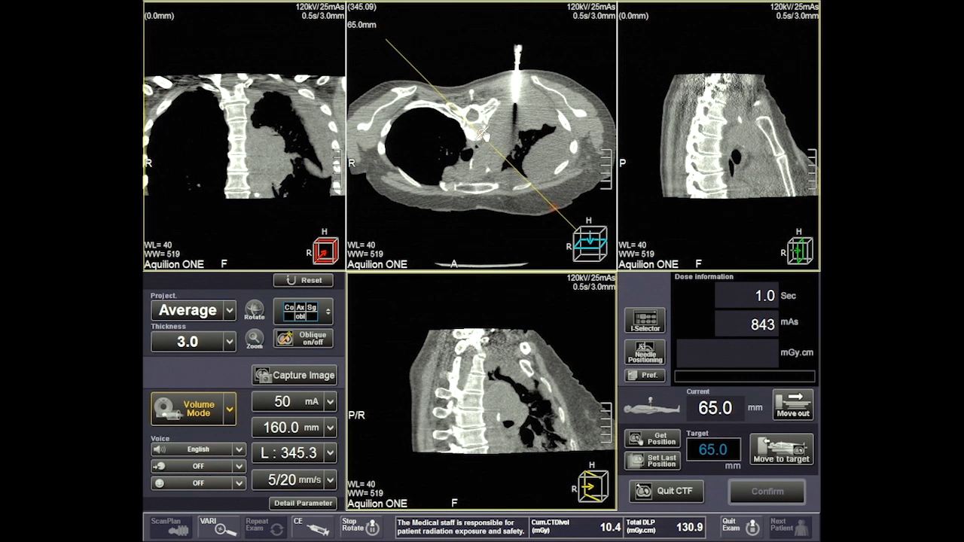Click the CE syringe icon
The height and width of the screenshot is (542, 964).
click(x=313, y=526)
